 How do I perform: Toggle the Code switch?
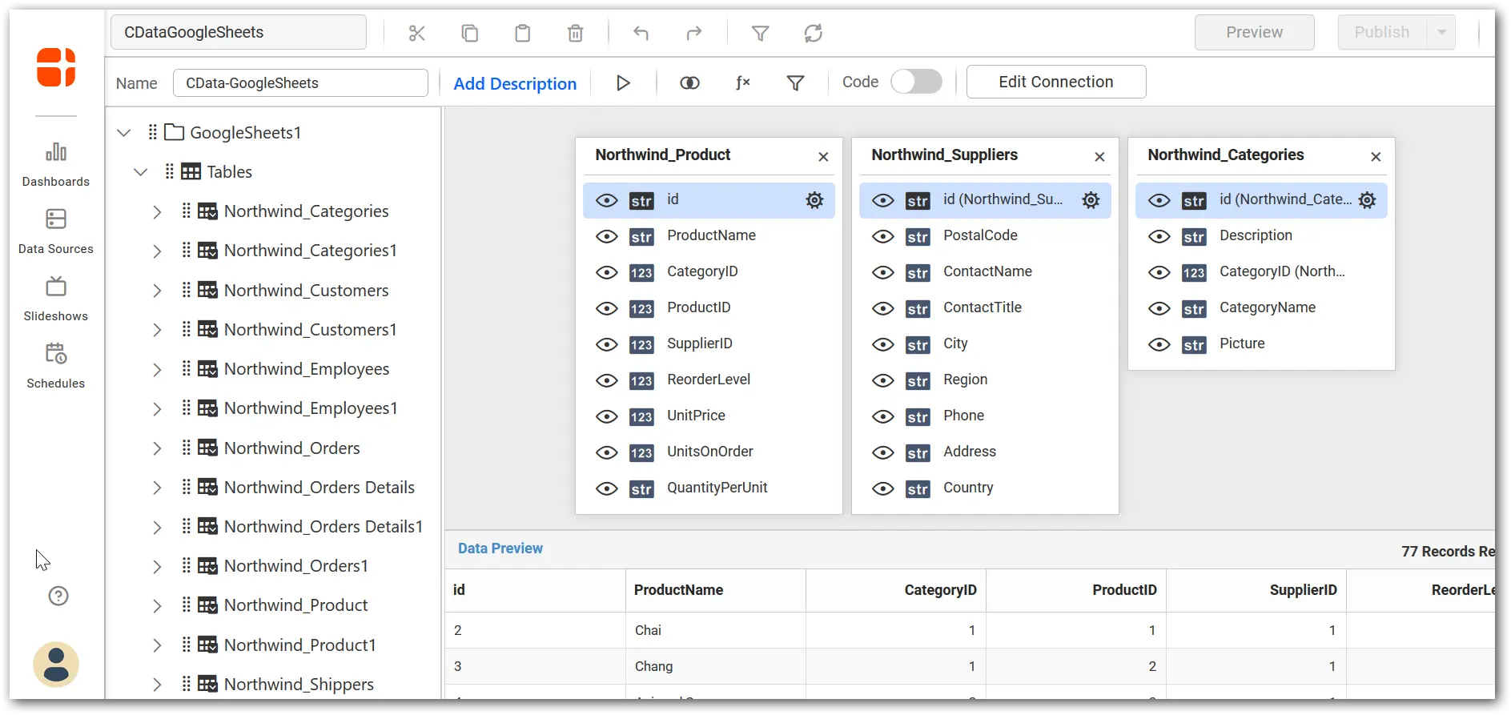tap(916, 82)
